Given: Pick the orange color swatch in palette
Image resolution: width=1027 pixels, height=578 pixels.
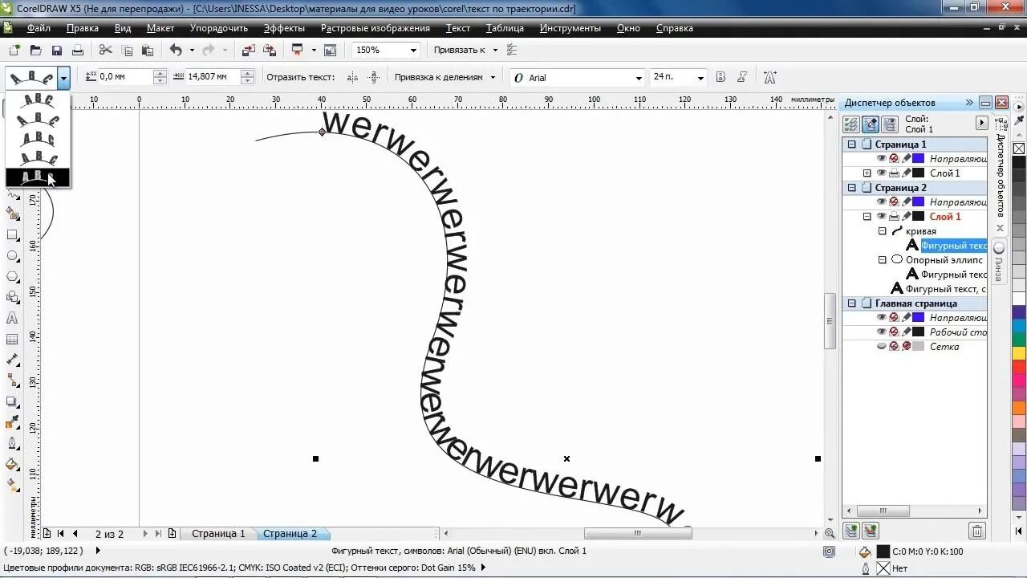Looking at the screenshot, I should (x=1019, y=408).
